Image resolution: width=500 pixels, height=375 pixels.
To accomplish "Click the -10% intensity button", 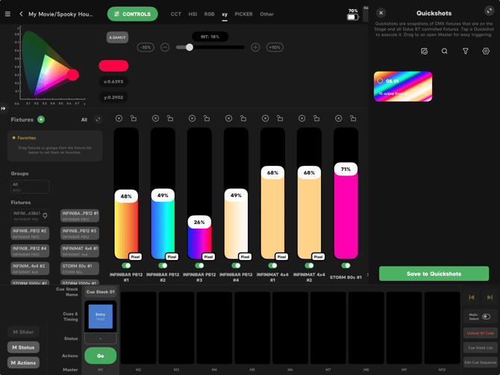I will 146,48.
